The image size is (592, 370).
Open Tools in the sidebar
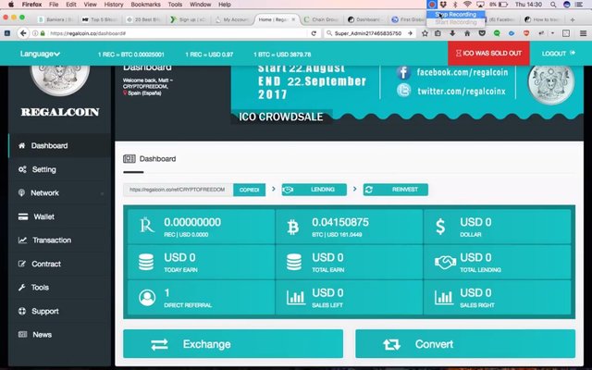pyautogui.click(x=59, y=288)
